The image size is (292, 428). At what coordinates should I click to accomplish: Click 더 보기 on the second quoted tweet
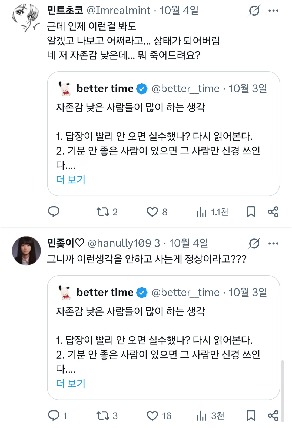(x=70, y=383)
